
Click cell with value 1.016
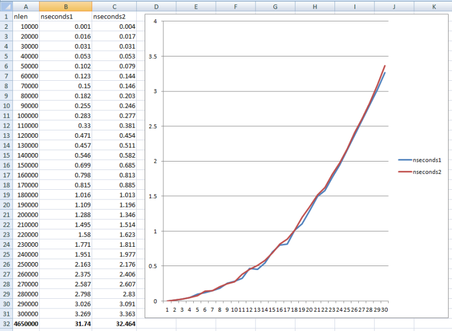click(66, 195)
